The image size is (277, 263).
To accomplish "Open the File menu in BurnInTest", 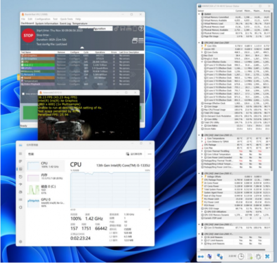I will click(x=23, y=19).
